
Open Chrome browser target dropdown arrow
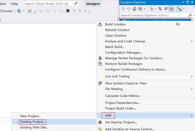point(14,11)
